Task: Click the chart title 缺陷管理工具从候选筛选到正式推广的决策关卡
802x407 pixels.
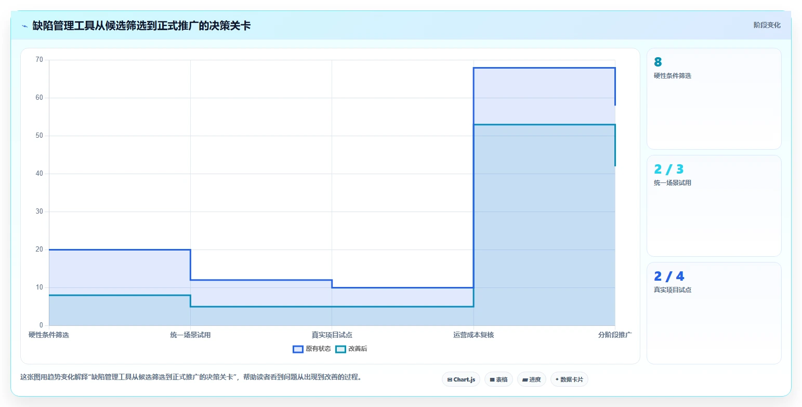Action: 141,25
